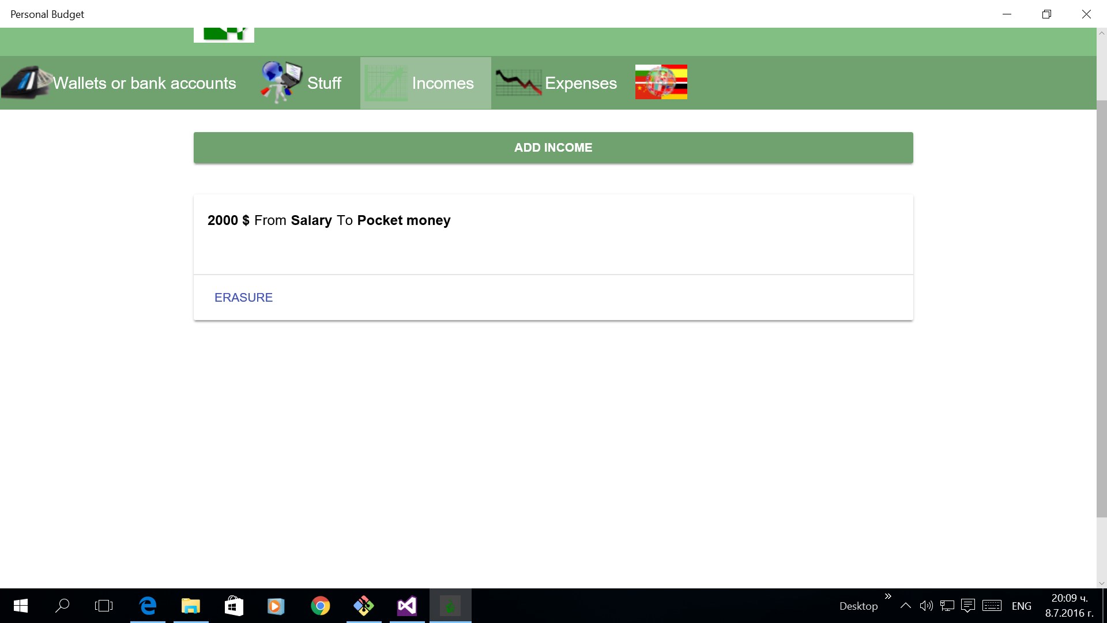Click the declining Expenses graph icon
This screenshot has height=623, width=1107.
point(518,83)
